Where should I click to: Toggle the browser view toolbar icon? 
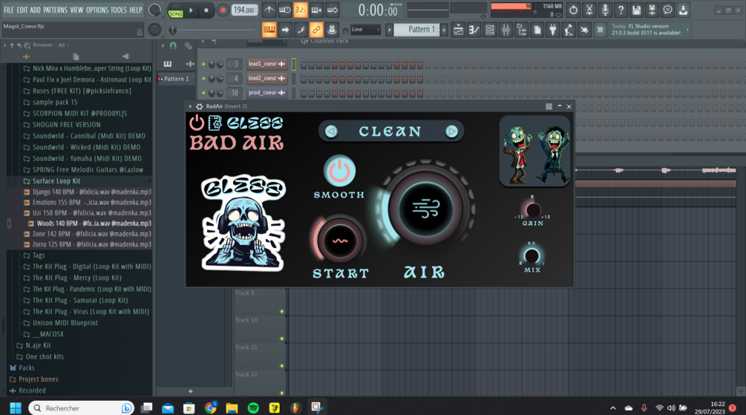(521, 30)
